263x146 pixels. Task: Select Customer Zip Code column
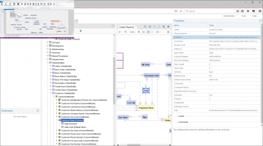tap(77, 130)
